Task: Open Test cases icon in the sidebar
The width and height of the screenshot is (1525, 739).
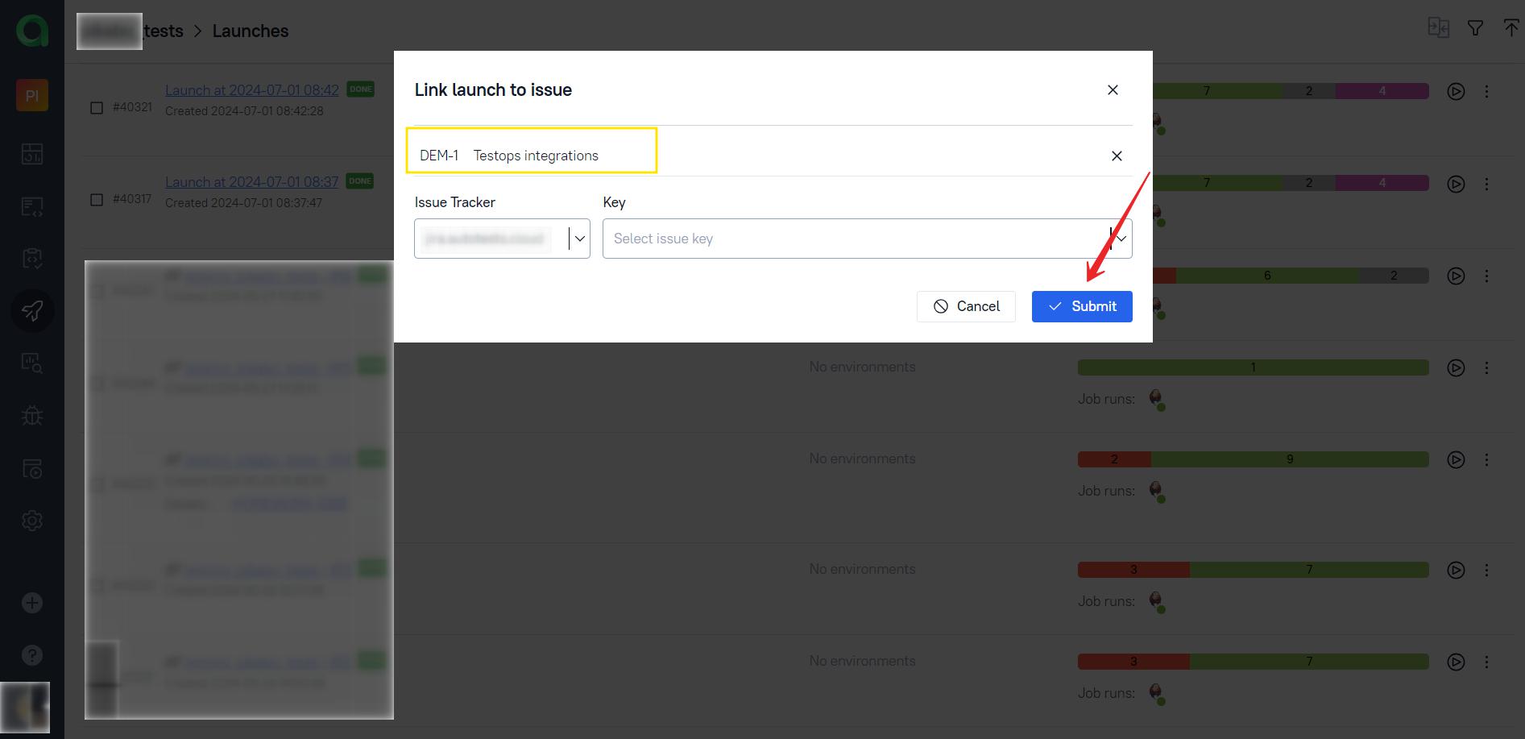Action: (x=32, y=206)
